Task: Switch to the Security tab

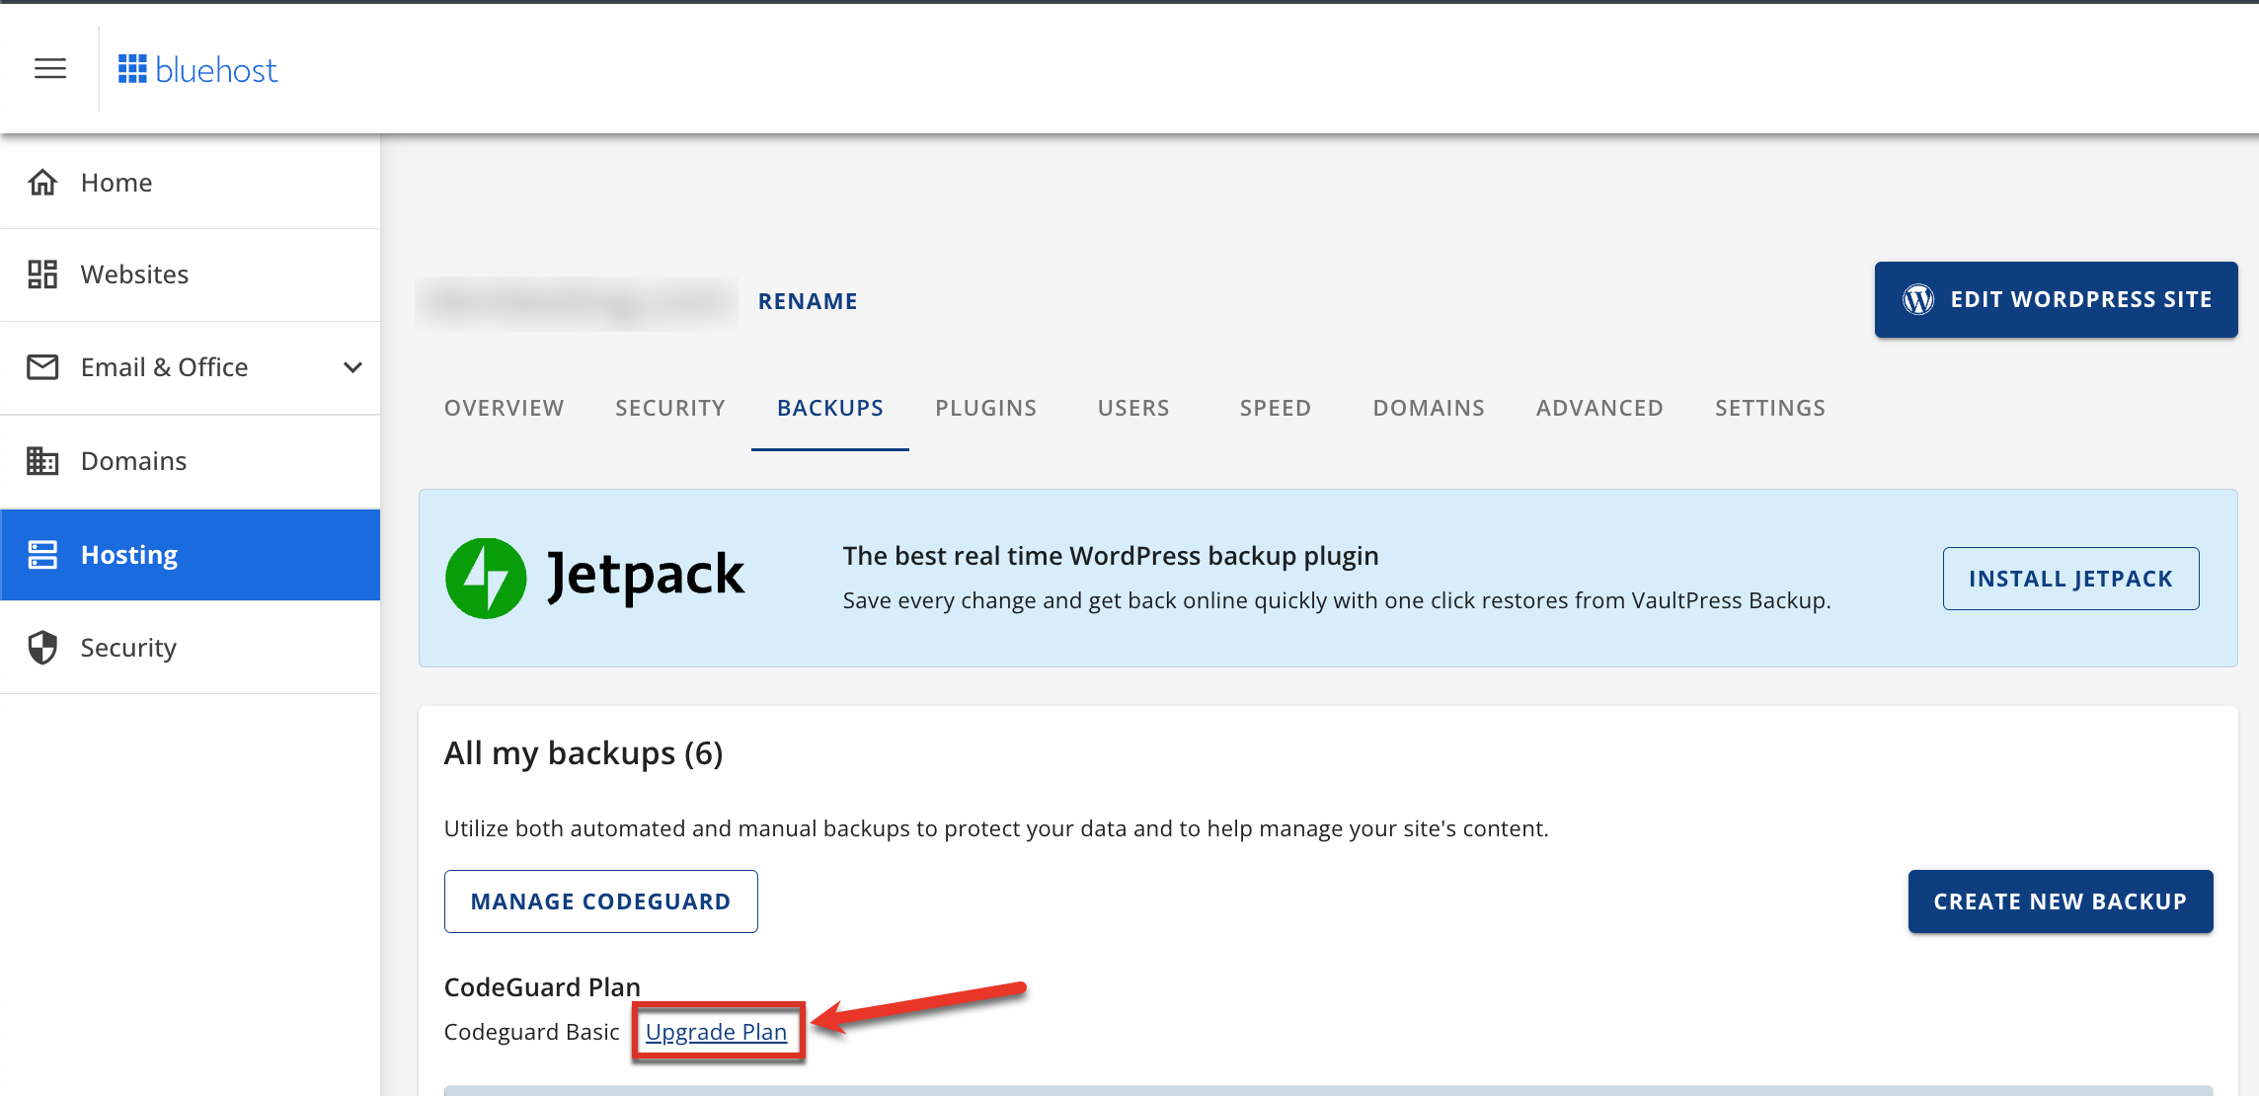Action: [670, 408]
